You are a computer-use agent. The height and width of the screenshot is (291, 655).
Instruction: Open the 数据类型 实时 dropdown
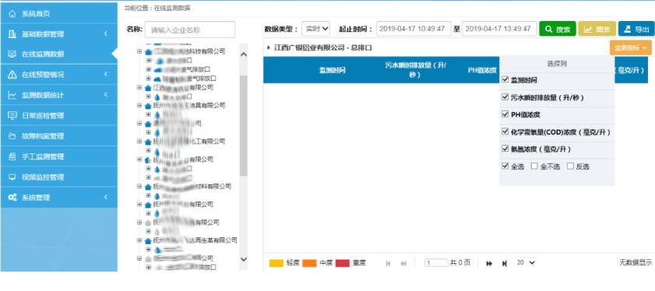click(x=315, y=29)
